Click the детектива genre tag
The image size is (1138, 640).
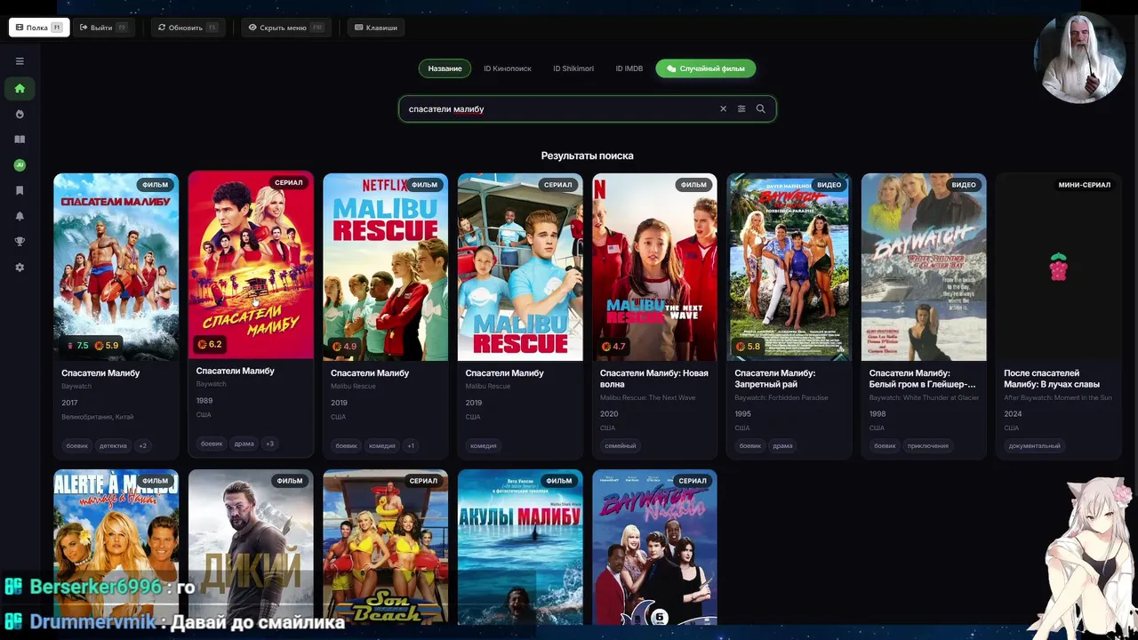pos(113,445)
